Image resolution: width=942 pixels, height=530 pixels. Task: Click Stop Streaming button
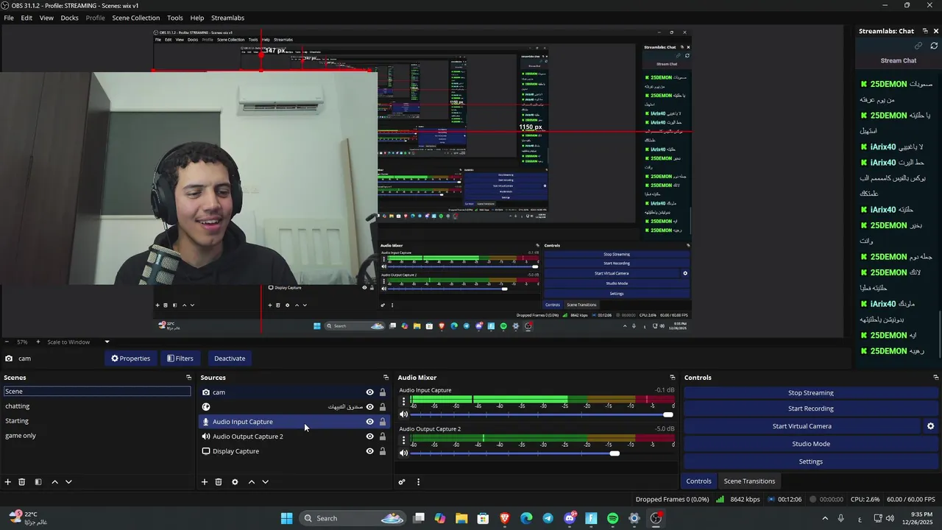click(x=811, y=393)
